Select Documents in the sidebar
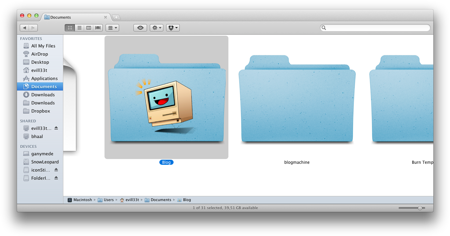The height and width of the screenshot is (236, 450). tap(40, 86)
